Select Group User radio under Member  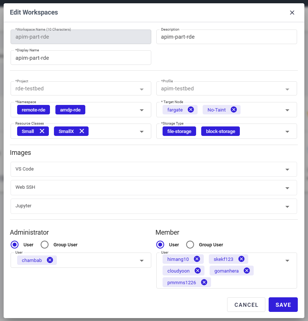tap(190, 244)
